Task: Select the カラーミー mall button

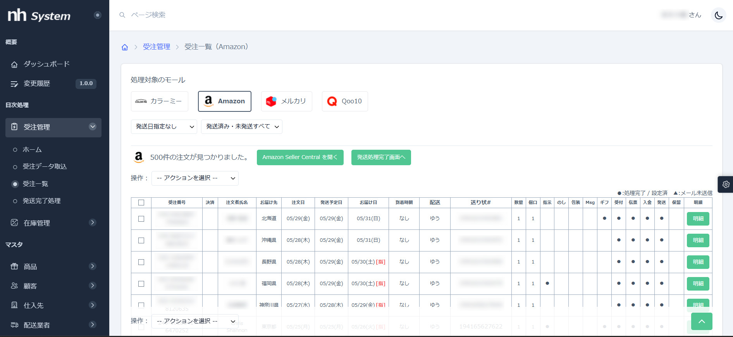Action: [160, 101]
